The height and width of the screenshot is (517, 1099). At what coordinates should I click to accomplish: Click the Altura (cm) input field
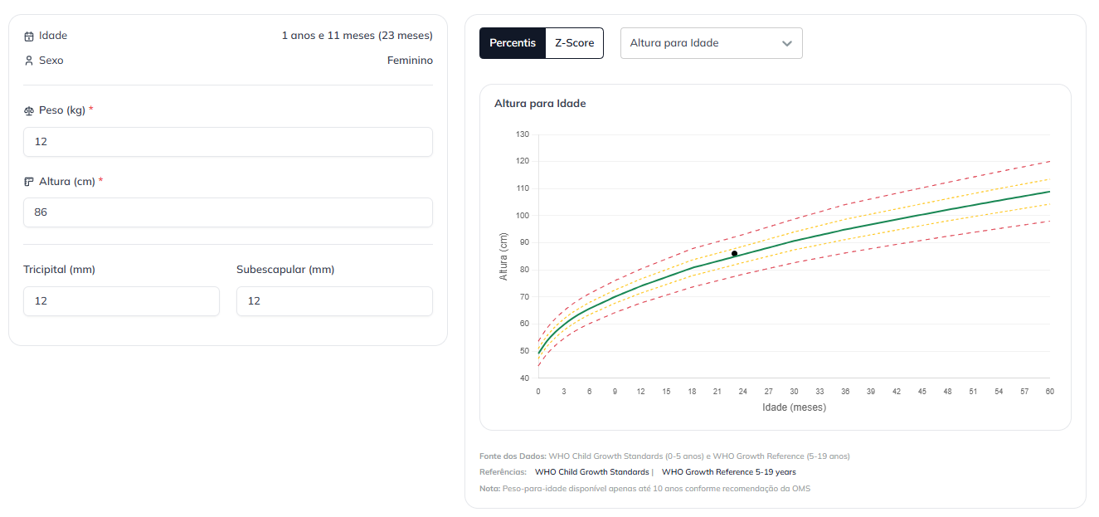[x=228, y=212]
